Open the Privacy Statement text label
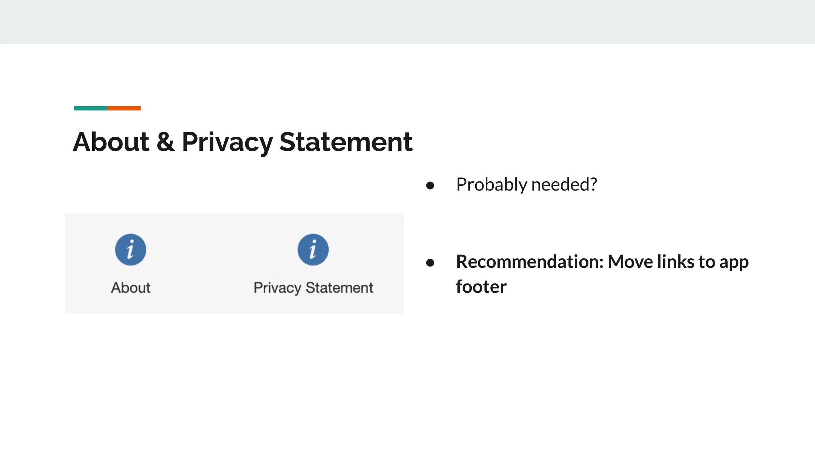This screenshot has width=815, height=459. tap(313, 288)
